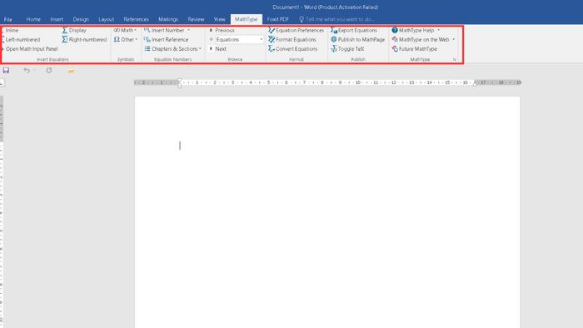This screenshot has height=328, width=583.
Task: Open MathType Help
Action: point(413,30)
